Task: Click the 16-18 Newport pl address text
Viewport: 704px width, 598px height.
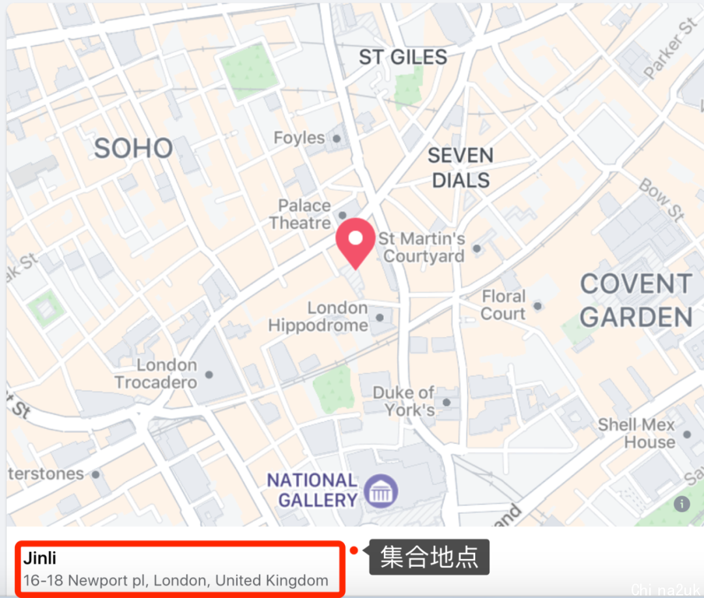Action: click(175, 580)
